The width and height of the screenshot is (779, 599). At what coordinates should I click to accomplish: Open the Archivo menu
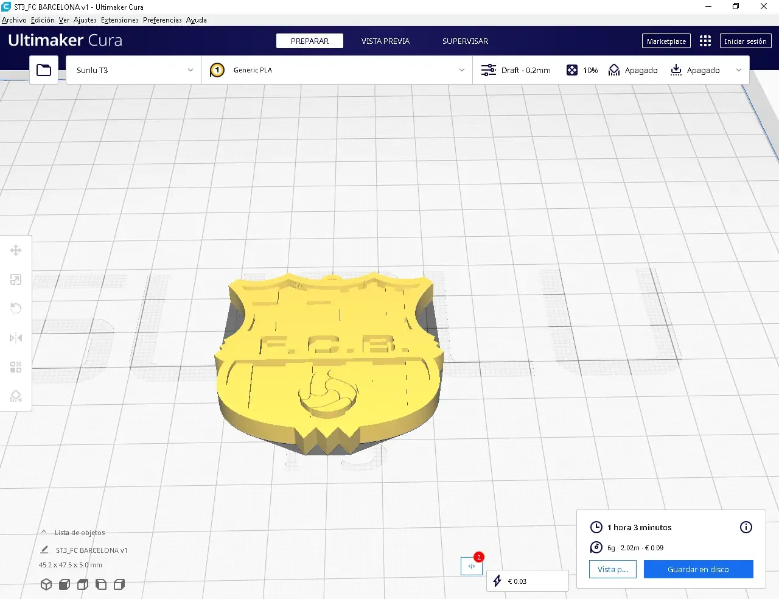point(14,20)
